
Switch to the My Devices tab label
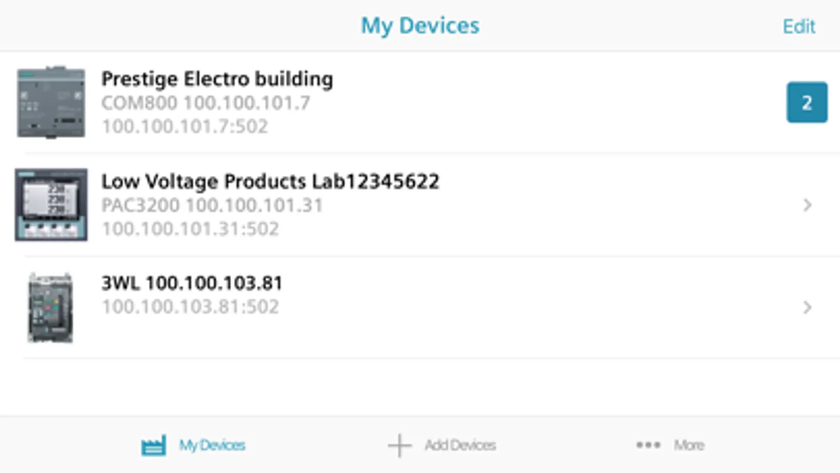click(x=212, y=446)
